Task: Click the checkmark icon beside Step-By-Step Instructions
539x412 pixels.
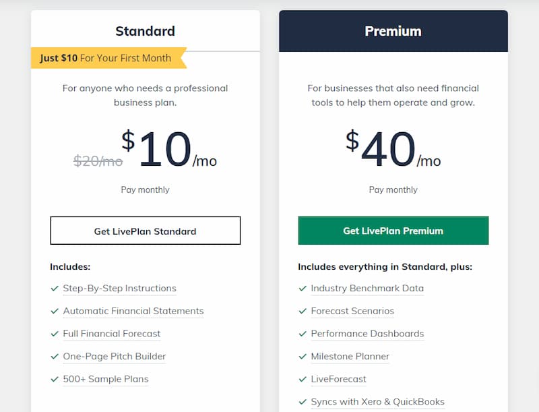Action: click(x=55, y=288)
